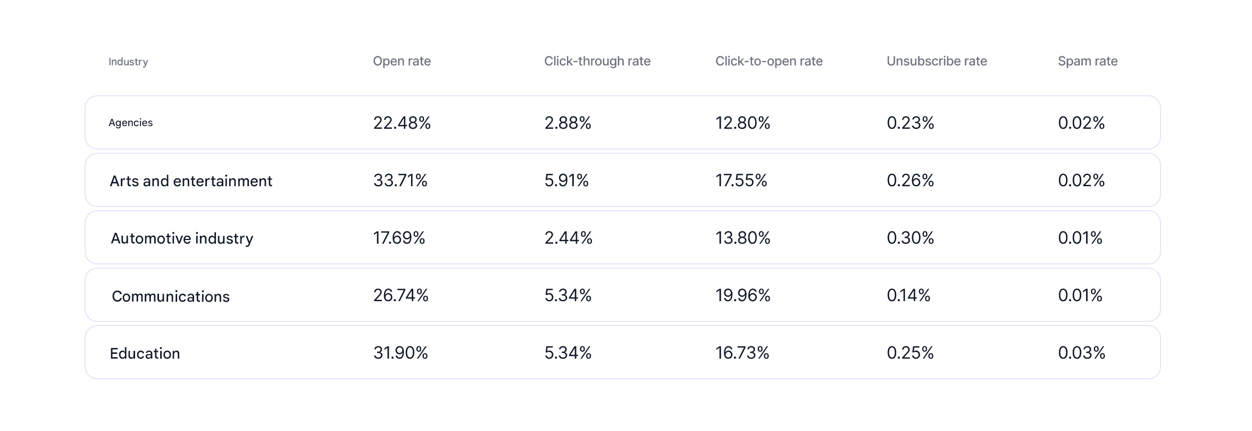Image resolution: width=1252 pixels, height=431 pixels.
Task: Select the 13.80% click-to-open cell
Action: [743, 238]
